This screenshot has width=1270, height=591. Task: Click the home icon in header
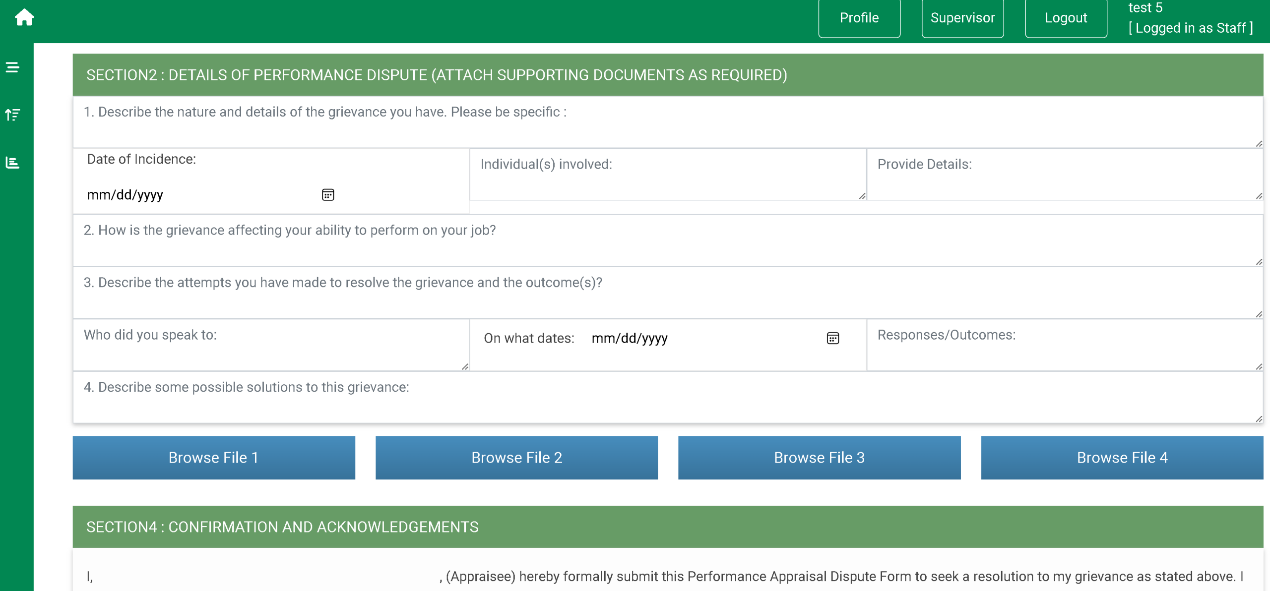(24, 18)
